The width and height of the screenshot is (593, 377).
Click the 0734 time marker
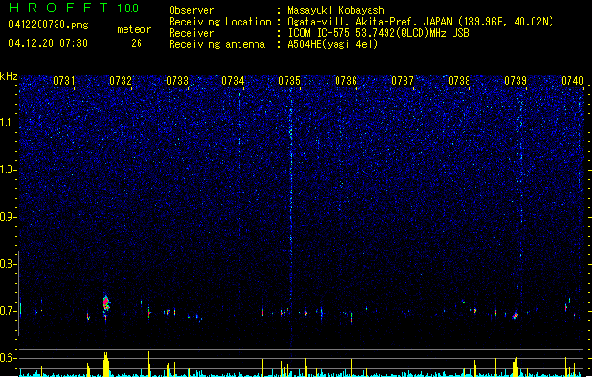[x=233, y=81]
